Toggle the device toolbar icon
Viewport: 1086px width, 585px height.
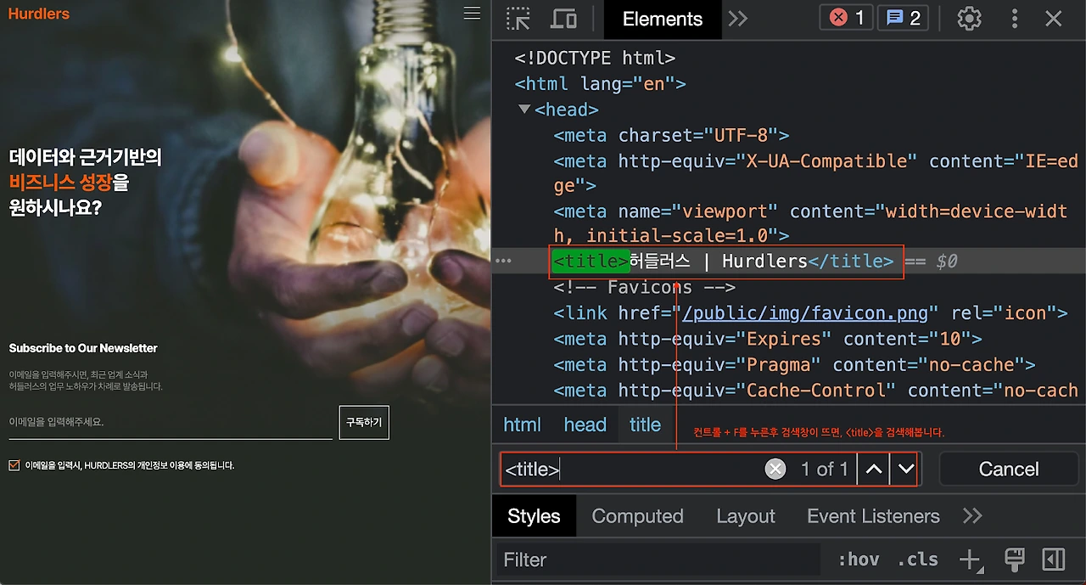[564, 19]
